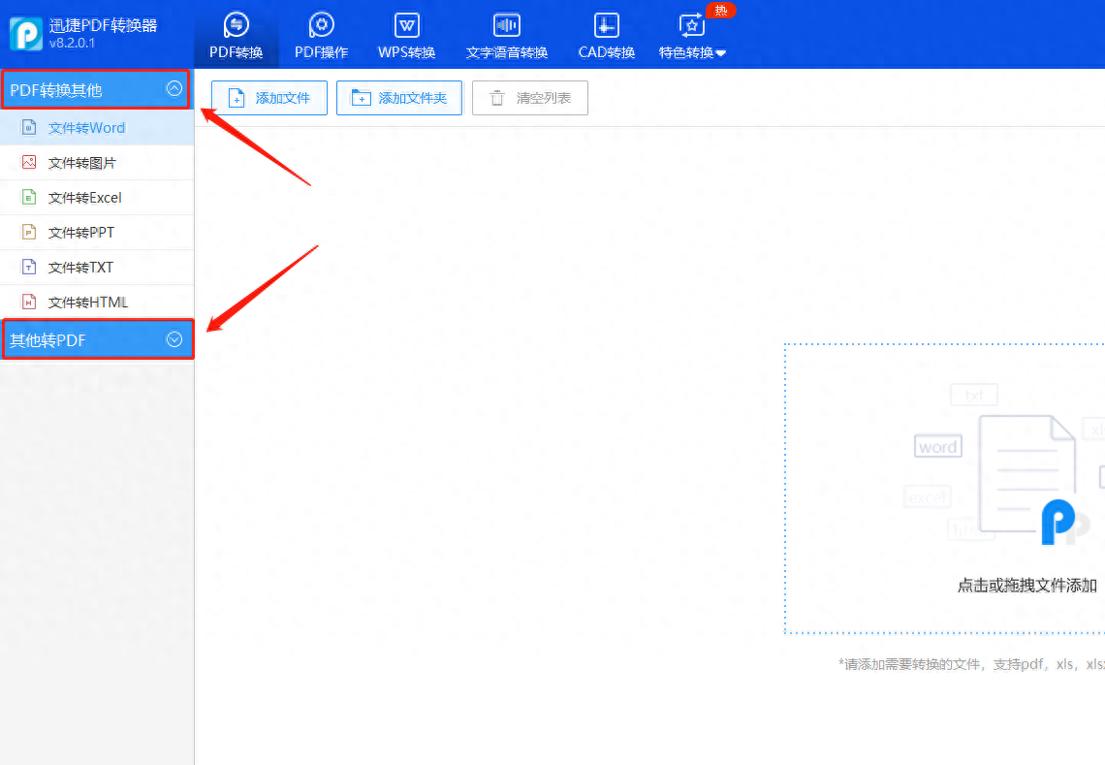The image size is (1105, 765).
Task: Click the 迅捷PDF转换器 app logo
Action: [26, 33]
